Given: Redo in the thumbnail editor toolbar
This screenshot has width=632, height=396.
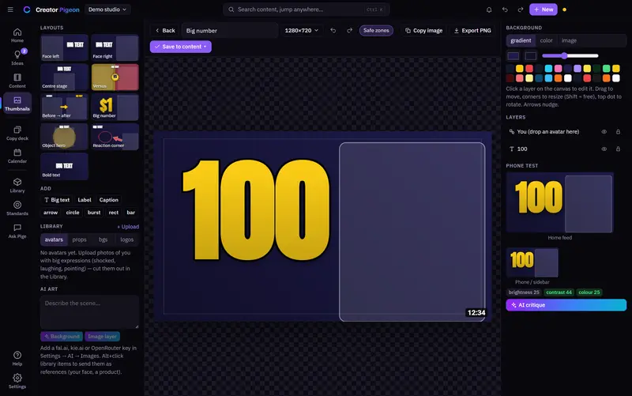Looking at the screenshot, I should 349,30.
